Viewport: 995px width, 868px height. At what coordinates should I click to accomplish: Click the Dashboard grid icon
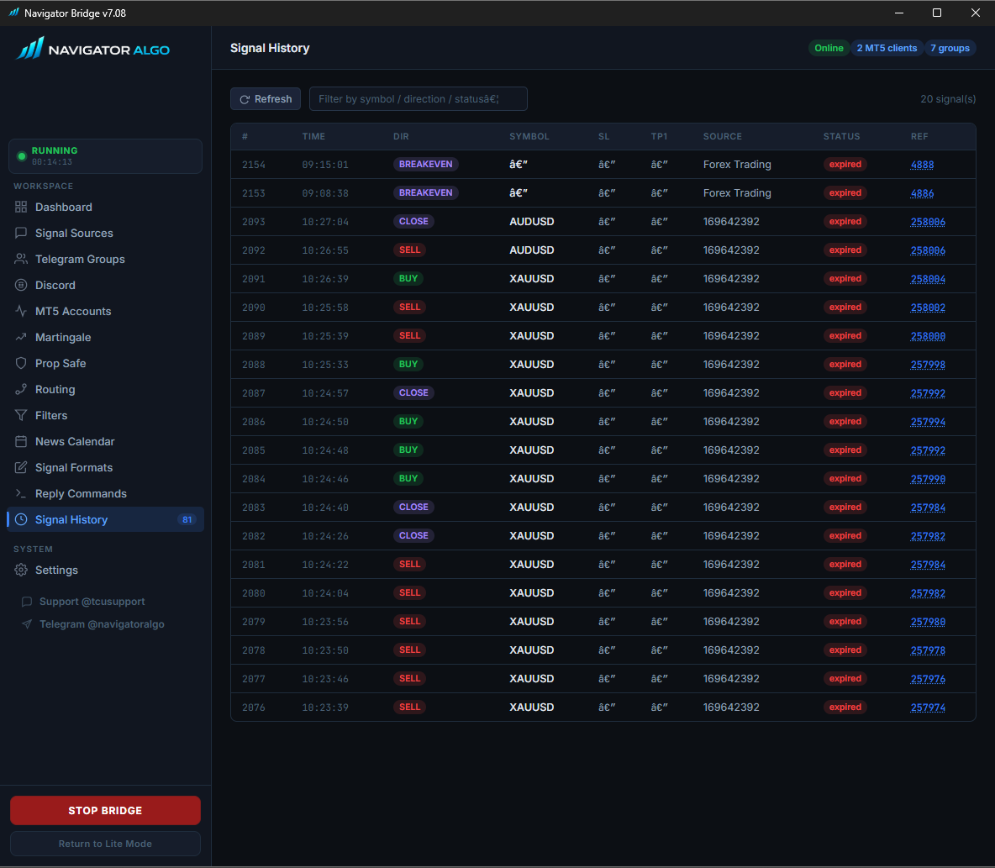[21, 207]
